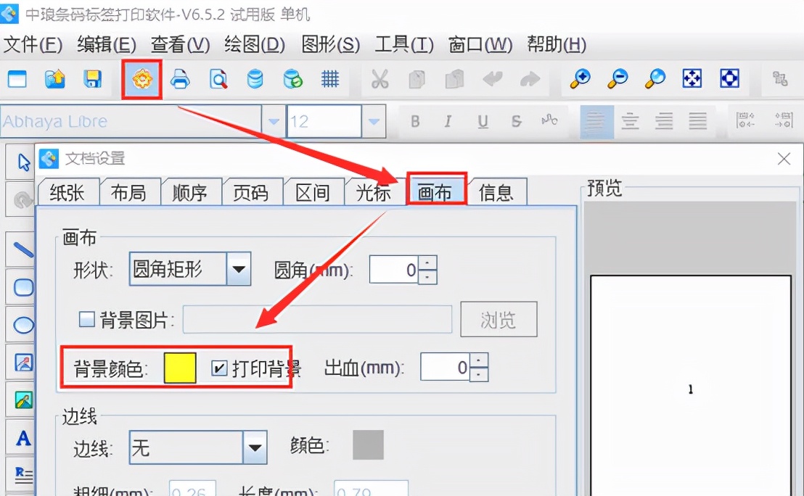Image resolution: width=804 pixels, height=496 pixels.
Task: Click the 浏览 browse button
Action: (499, 320)
